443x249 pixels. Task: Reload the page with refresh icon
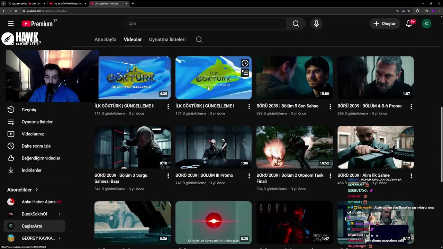point(16,11)
